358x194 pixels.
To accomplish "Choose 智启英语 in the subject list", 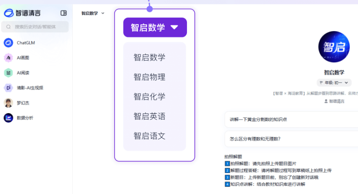I will pos(149,116).
